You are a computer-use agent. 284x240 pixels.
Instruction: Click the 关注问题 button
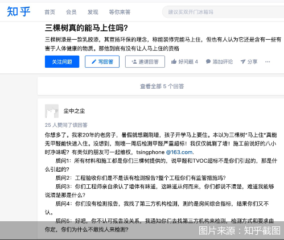pyautogui.click(x=62, y=61)
